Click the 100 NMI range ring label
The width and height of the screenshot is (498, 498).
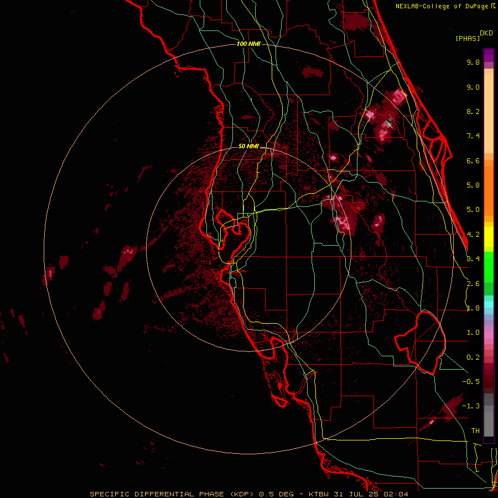tap(248, 44)
